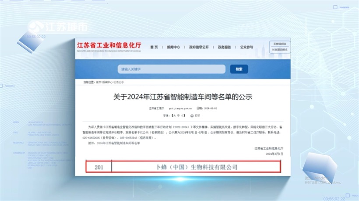Screen dimensions: 359x201
Task: Open 新闻中心 in the breadcrumb trail
Action: 107,82
